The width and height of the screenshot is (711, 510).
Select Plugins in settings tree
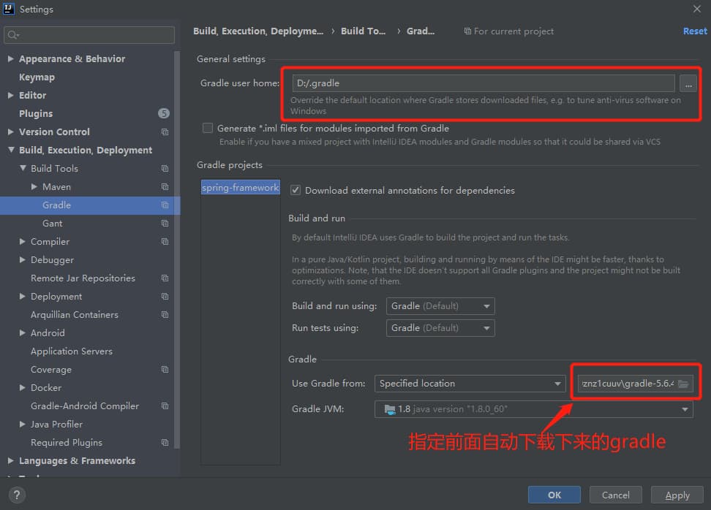click(36, 113)
